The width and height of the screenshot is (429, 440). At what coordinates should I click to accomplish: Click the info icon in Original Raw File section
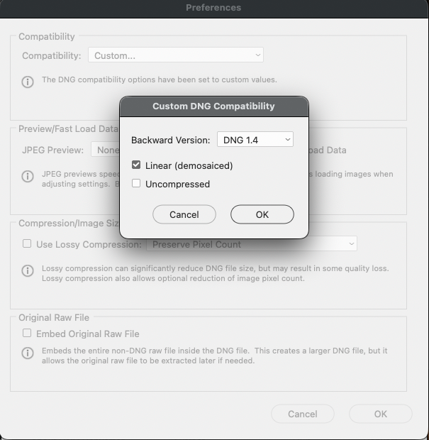point(28,353)
